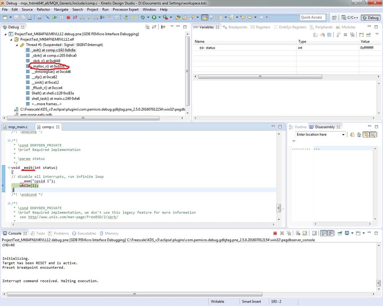The width and height of the screenshot is (383, 306).
Task: Click the Run green circle launch icon
Action: [x=154, y=17]
